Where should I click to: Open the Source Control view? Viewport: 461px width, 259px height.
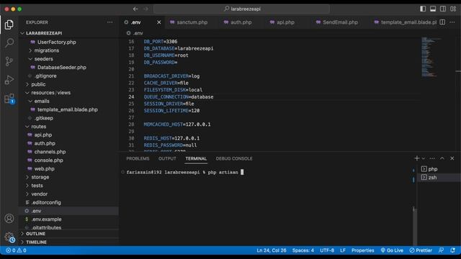coord(9,61)
